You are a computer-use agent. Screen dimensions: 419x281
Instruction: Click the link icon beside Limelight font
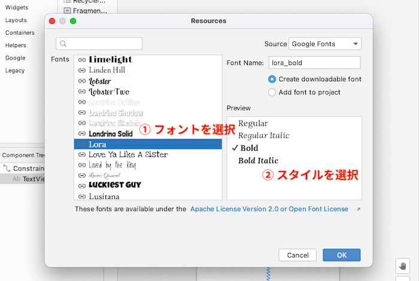click(x=82, y=60)
